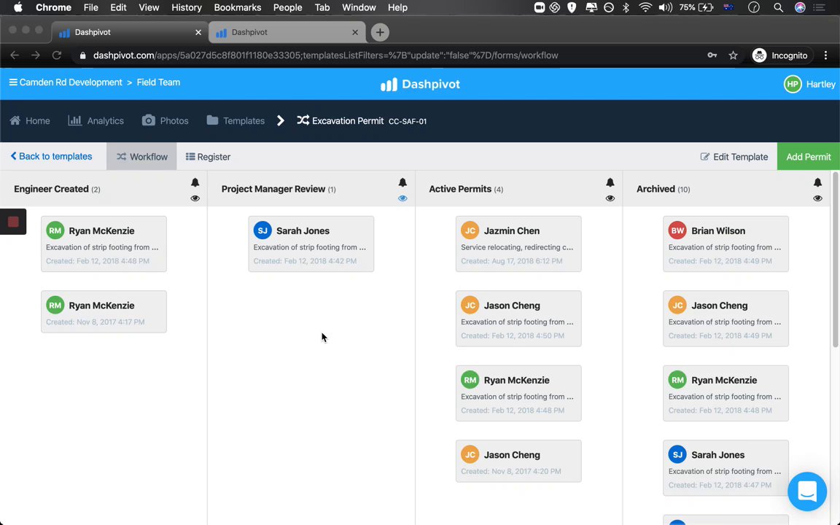
Task: Click the Add Permit button
Action: (808, 157)
